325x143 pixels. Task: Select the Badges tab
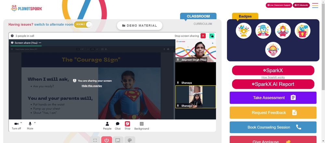(245, 16)
